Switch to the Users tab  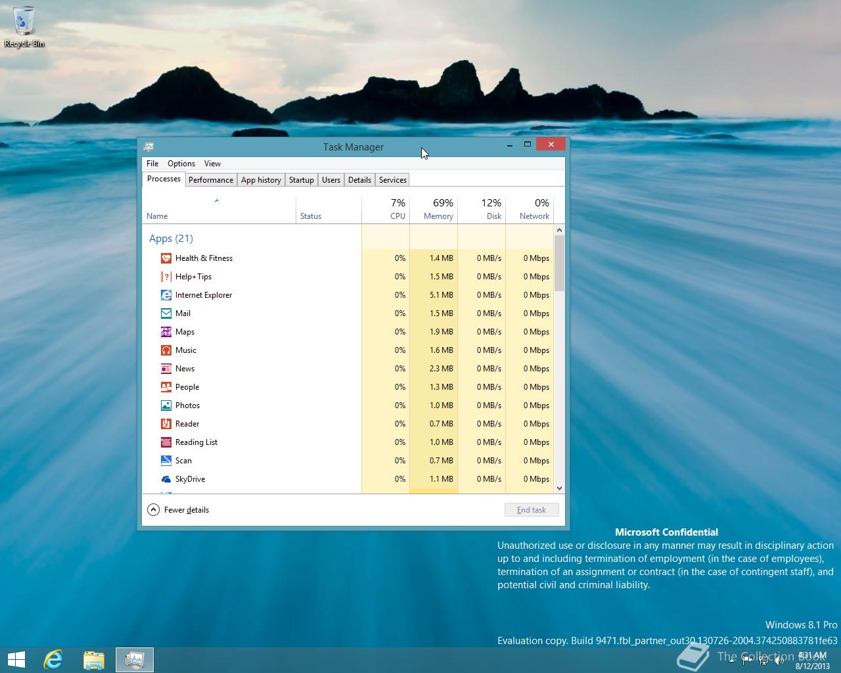tap(331, 179)
